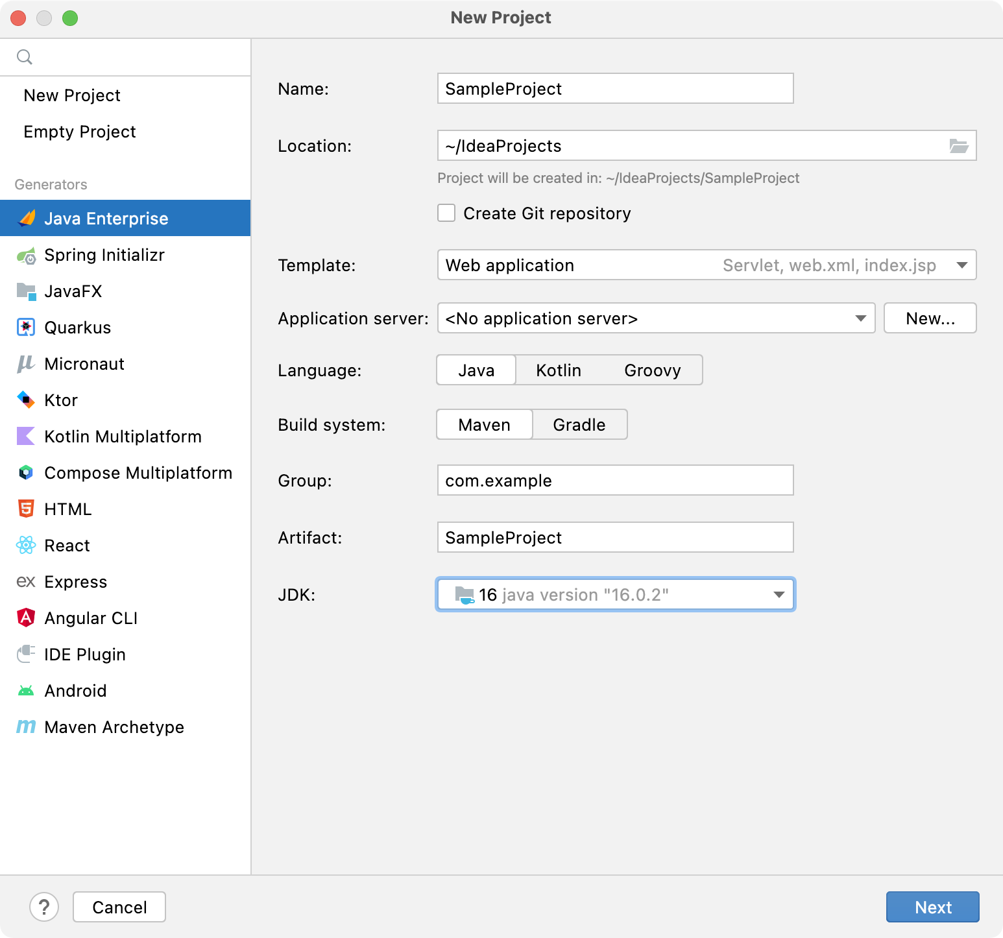This screenshot has height=938, width=1003.
Task: Select Java as the language
Action: tap(476, 370)
